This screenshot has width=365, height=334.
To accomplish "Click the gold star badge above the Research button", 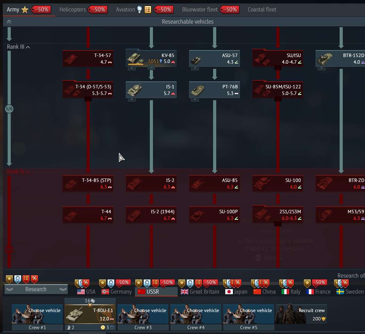I will coord(9,279).
